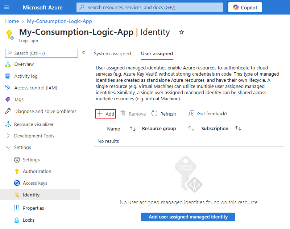The image size is (290, 229).
Task: Sort by Subscription arrows
Action: [238, 128]
